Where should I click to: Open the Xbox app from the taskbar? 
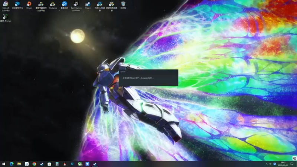pos(80,164)
